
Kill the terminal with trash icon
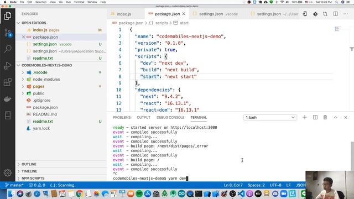tap(325, 117)
